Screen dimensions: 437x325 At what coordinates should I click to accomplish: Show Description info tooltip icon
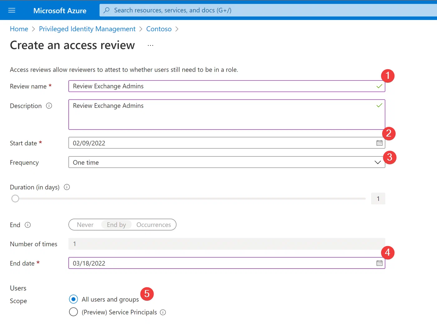pyautogui.click(x=49, y=106)
